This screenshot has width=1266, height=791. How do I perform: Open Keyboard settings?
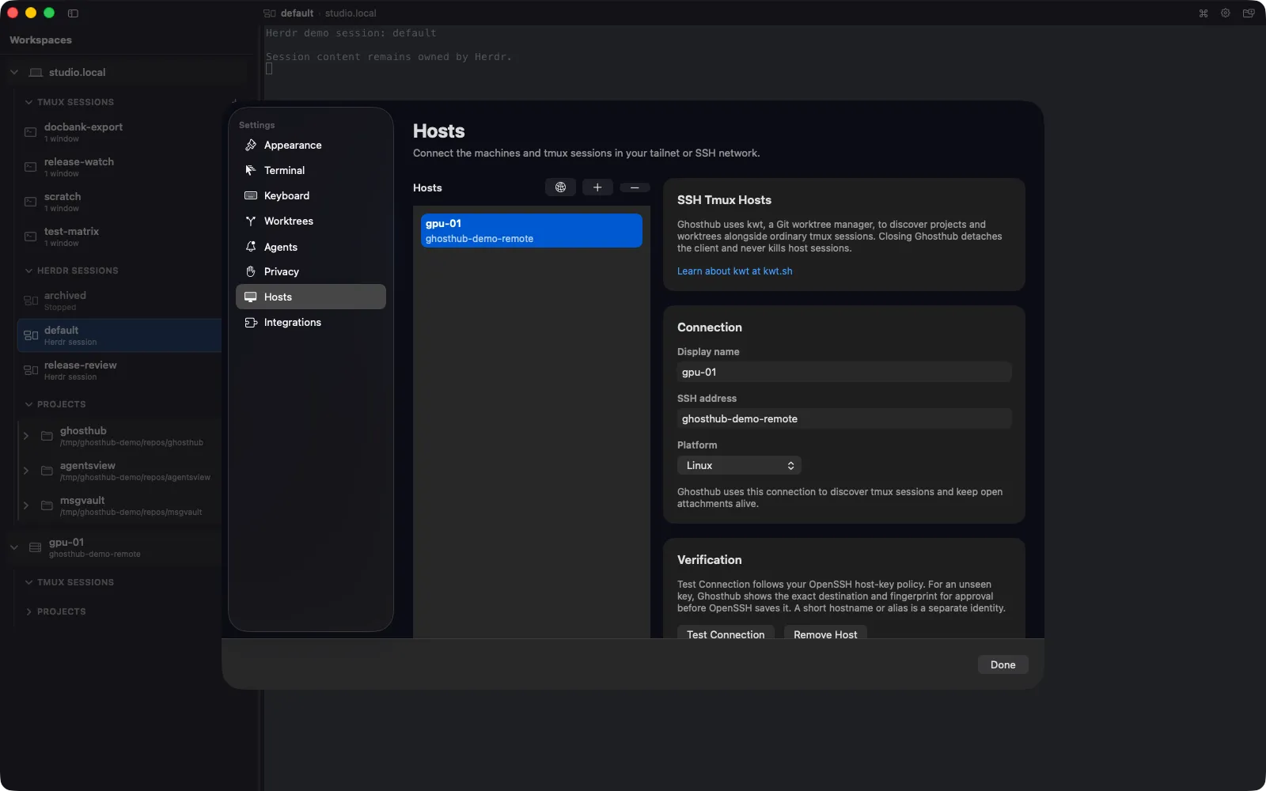point(311,196)
